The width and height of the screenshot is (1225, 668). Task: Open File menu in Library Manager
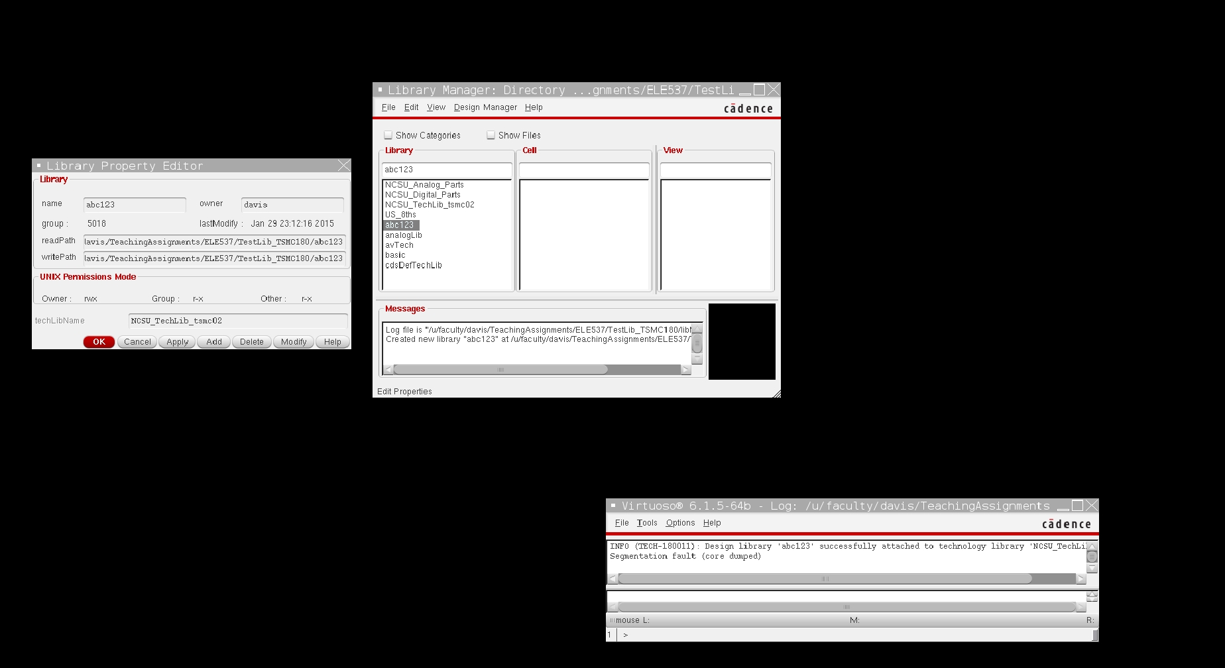(388, 107)
